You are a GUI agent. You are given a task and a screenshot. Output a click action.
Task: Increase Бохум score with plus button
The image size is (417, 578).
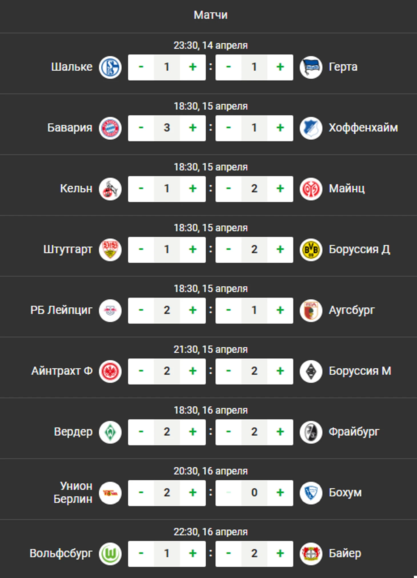tap(280, 493)
